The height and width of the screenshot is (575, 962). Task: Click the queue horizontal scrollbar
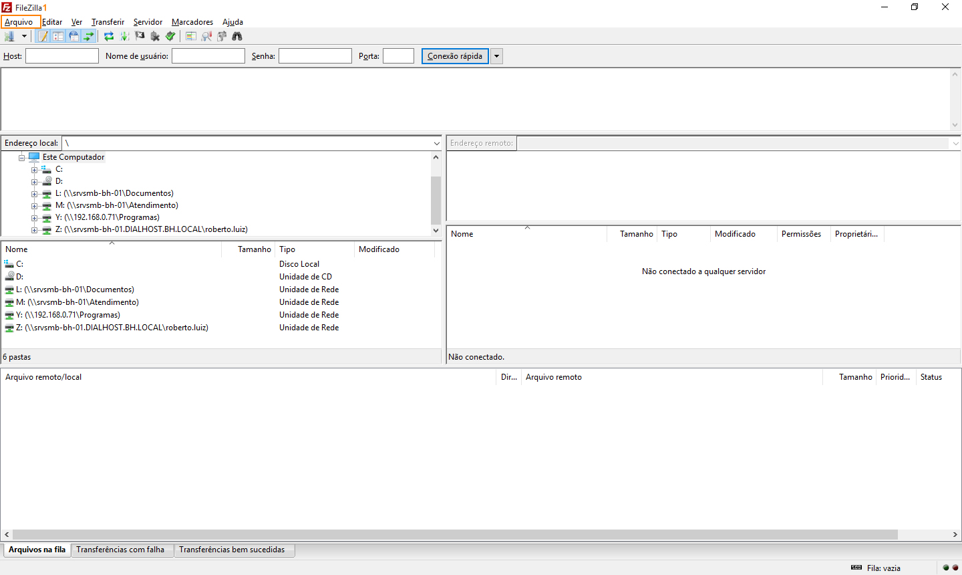pyautogui.click(x=454, y=534)
